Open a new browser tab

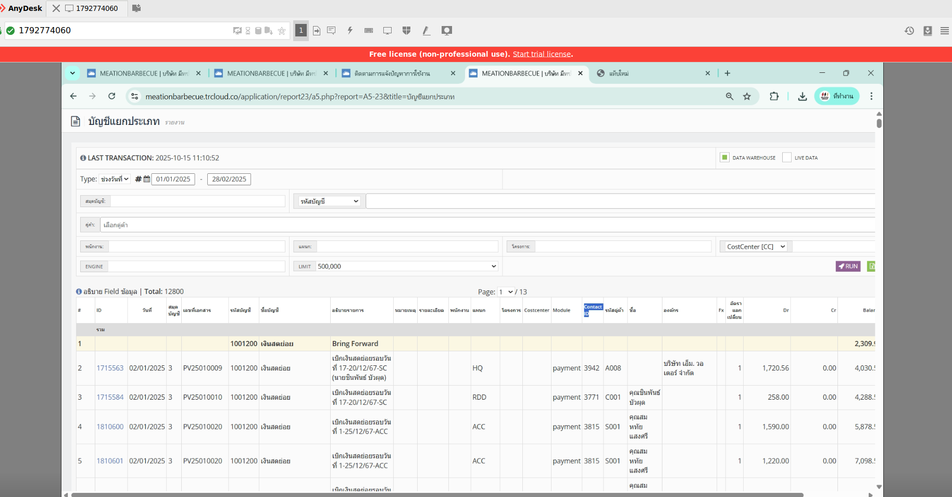[x=728, y=73]
